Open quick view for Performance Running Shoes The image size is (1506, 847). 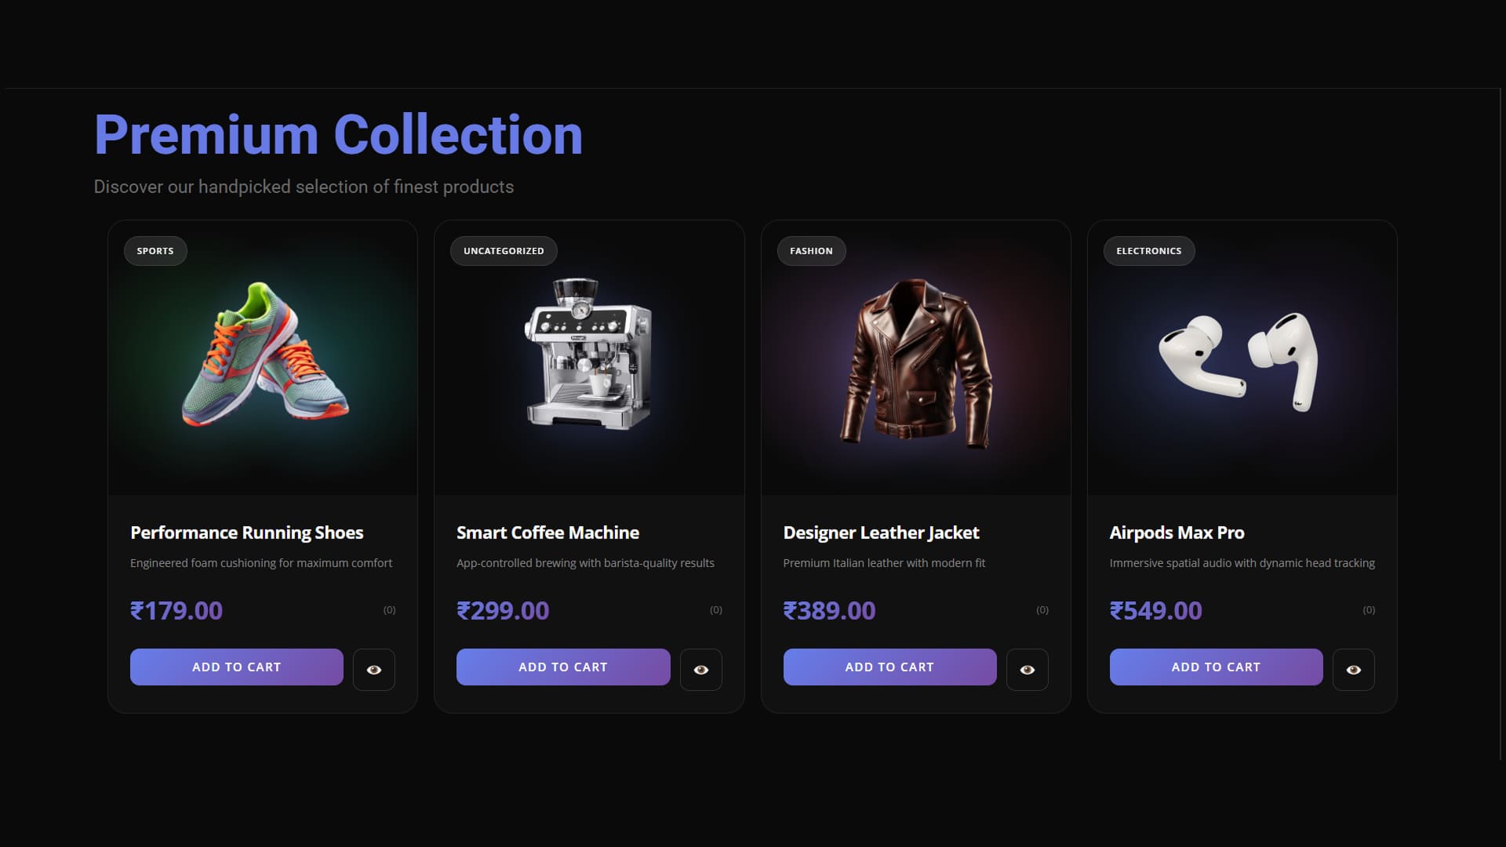(374, 669)
